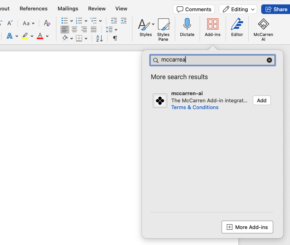Open the Mailings tab
This screenshot has width=290, height=245.
(68, 8)
